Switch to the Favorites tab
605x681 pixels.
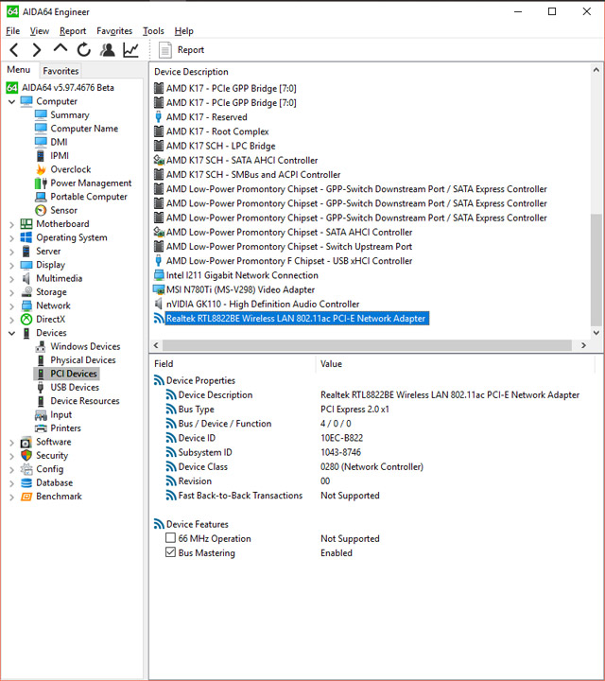coord(60,71)
